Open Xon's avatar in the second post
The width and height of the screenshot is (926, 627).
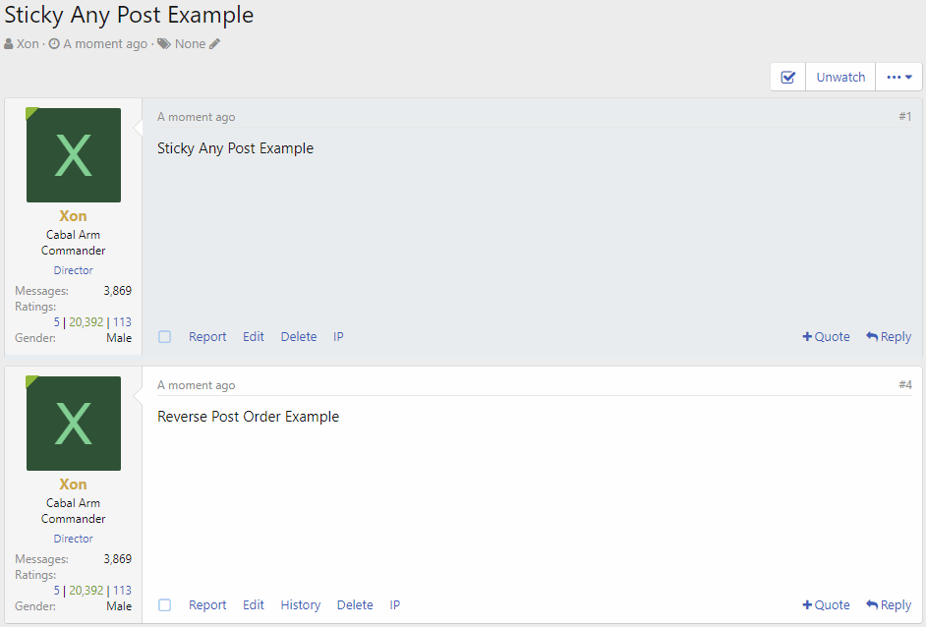click(74, 424)
